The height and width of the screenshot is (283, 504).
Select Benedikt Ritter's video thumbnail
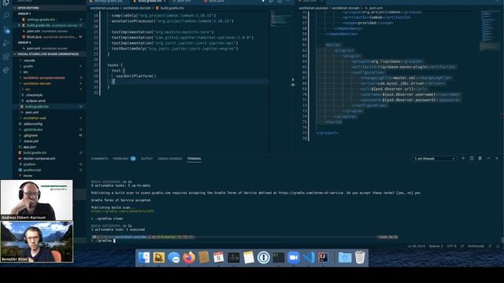tap(36, 241)
